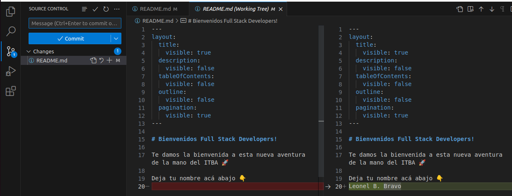This screenshot has width=512, height=196.
Task: Toggle view as tree/list in Source Control
Action: pyautogui.click(x=85, y=9)
